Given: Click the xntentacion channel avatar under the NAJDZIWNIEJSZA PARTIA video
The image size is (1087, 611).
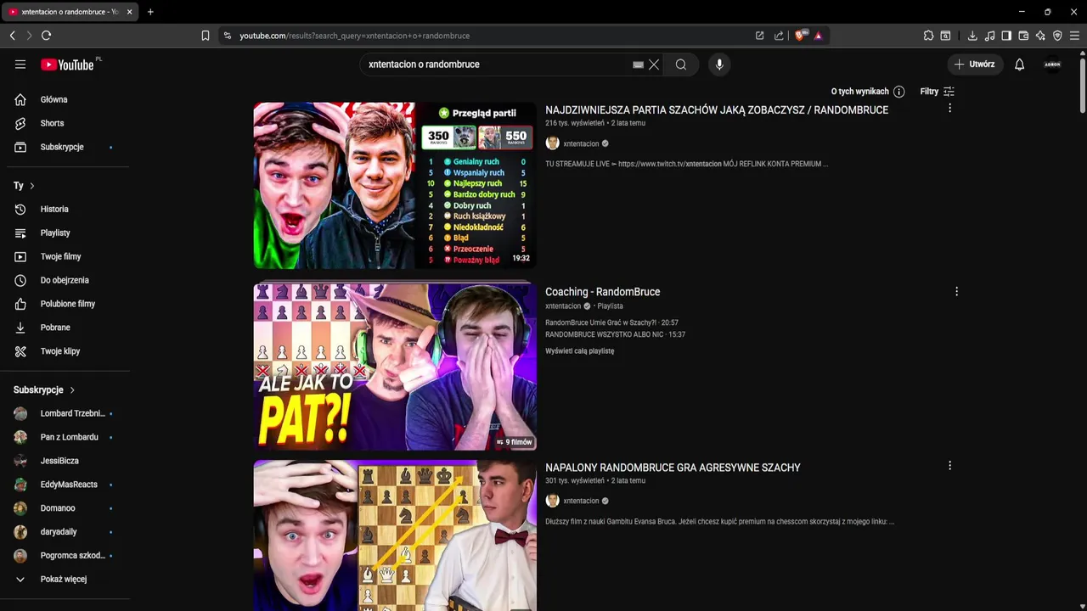Looking at the screenshot, I should [552, 143].
